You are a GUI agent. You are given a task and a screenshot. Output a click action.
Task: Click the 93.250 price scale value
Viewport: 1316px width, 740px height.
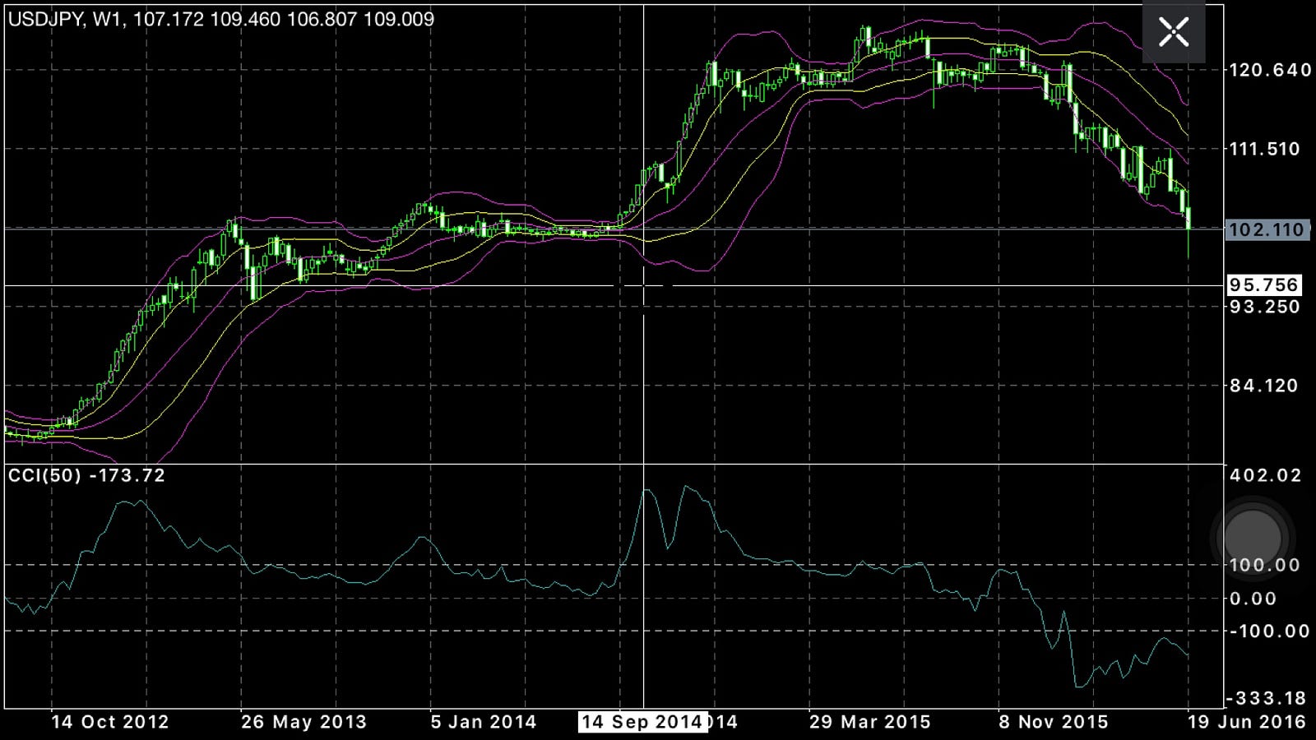point(1265,307)
